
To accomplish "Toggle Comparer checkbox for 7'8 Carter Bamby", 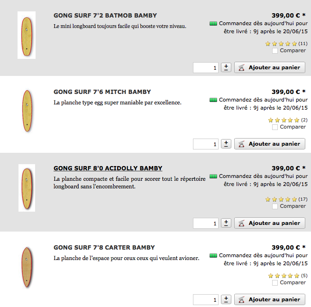I will coord(274,283).
